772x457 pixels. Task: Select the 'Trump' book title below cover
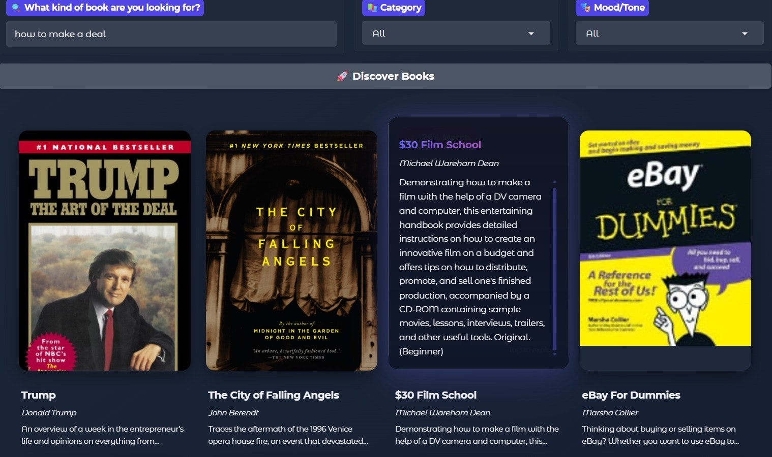coord(39,395)
